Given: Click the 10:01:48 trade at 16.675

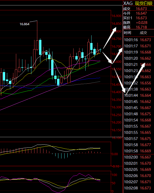Looking at the screenshot, I should [x=139, y=114].
